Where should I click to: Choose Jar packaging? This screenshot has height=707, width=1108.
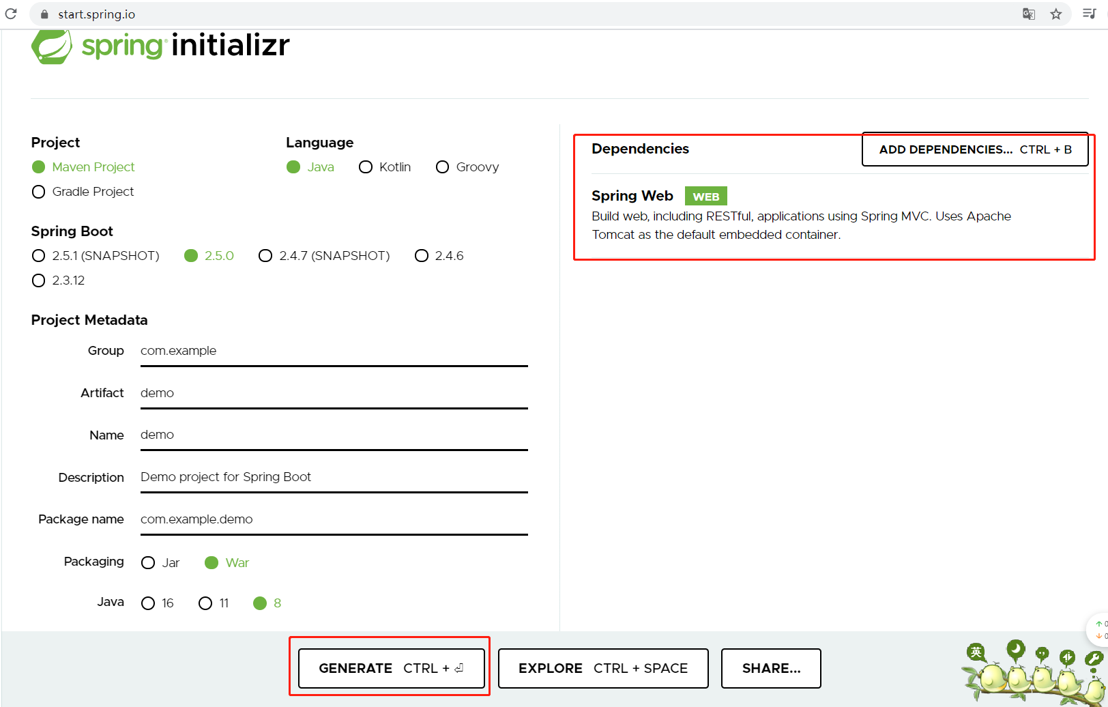pyautogui.click(x=160, y=563)
